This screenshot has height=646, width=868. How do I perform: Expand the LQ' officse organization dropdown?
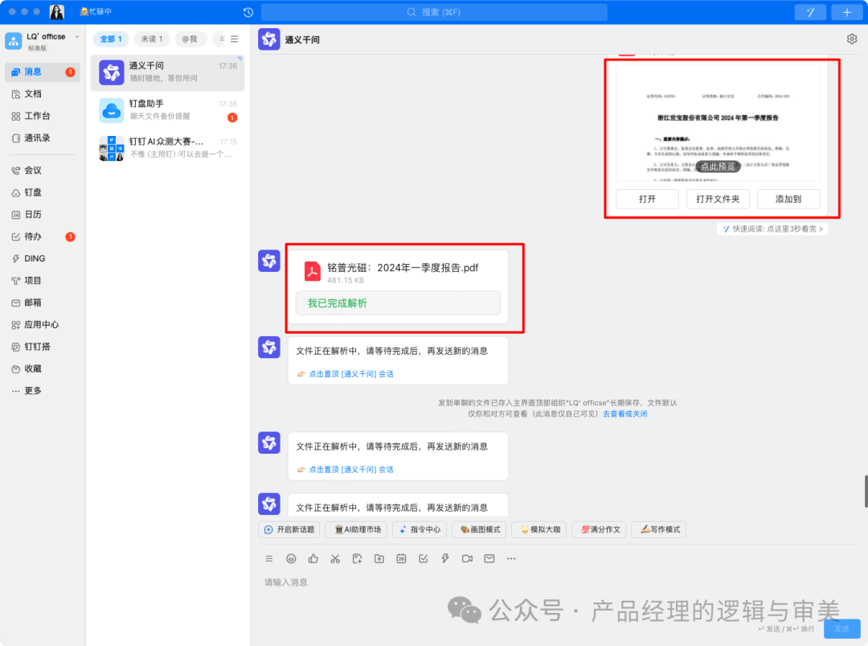click(77, 36)
